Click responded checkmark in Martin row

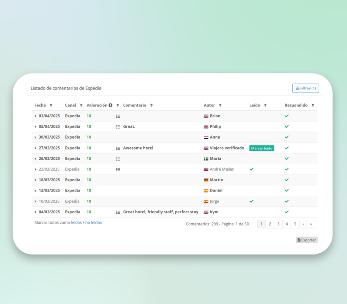[x=287, y=180]
